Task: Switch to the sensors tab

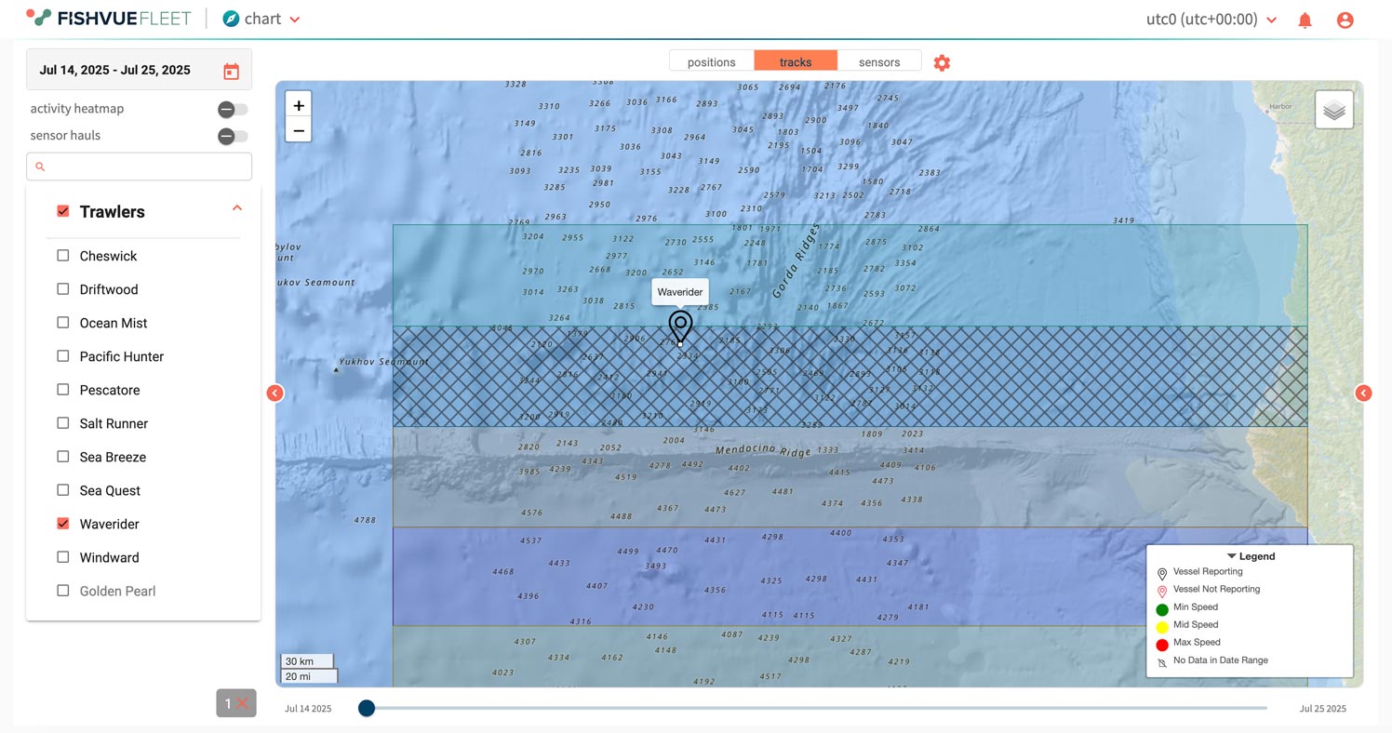Action: tap(878, 62)
